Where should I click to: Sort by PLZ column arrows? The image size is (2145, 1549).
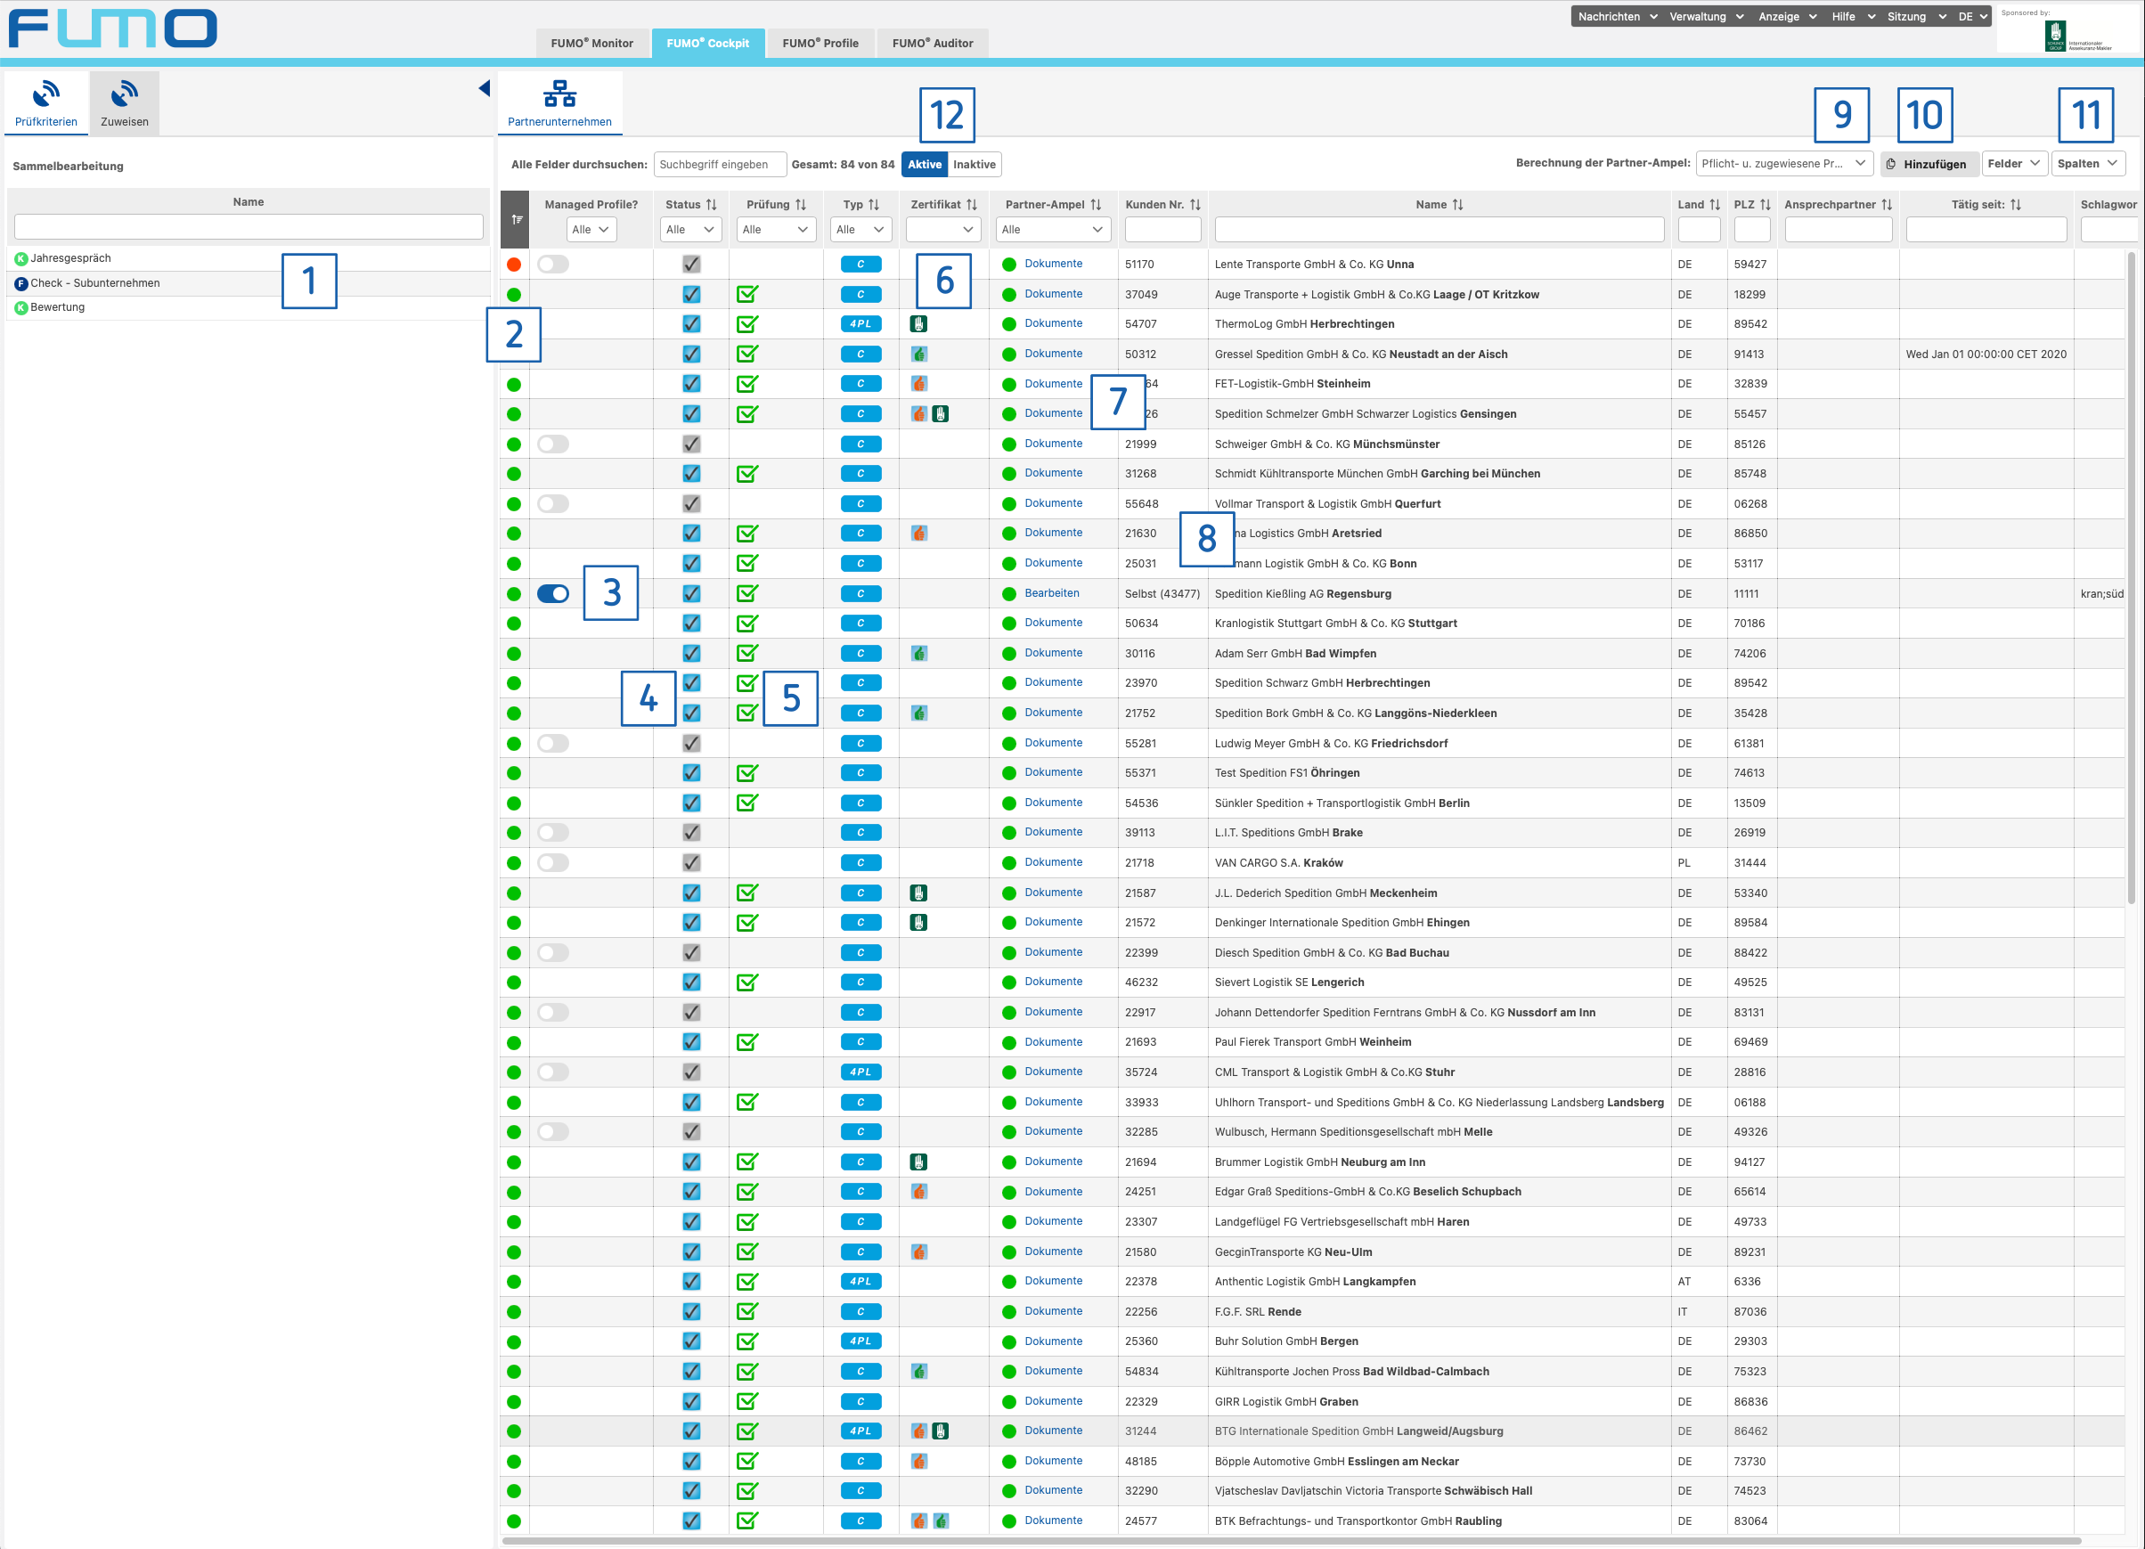point(1765,204)
